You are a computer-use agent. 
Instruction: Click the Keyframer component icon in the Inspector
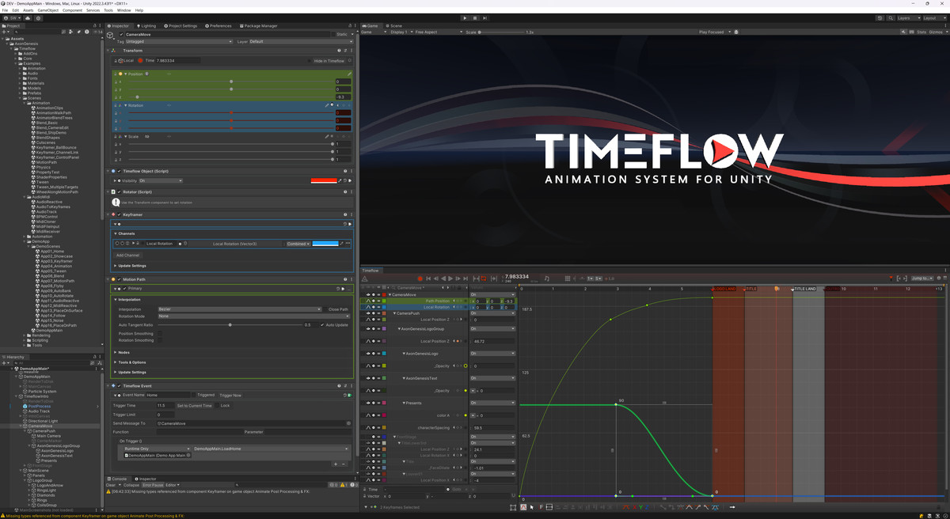[112, 214]
